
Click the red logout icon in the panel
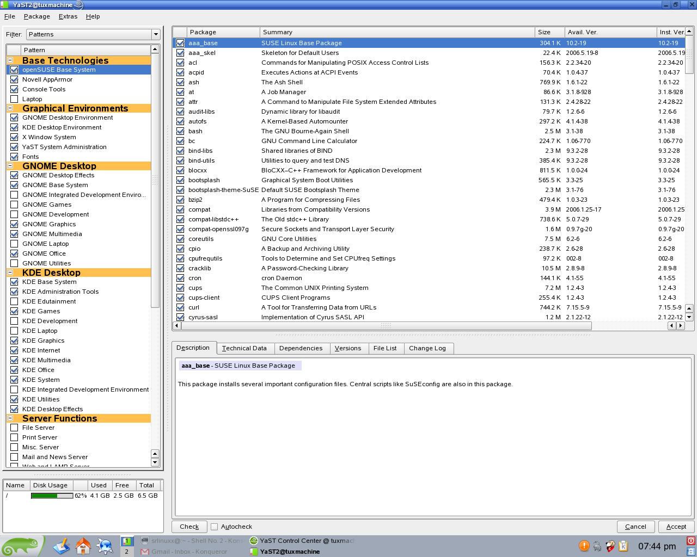(x=690, y=541)
